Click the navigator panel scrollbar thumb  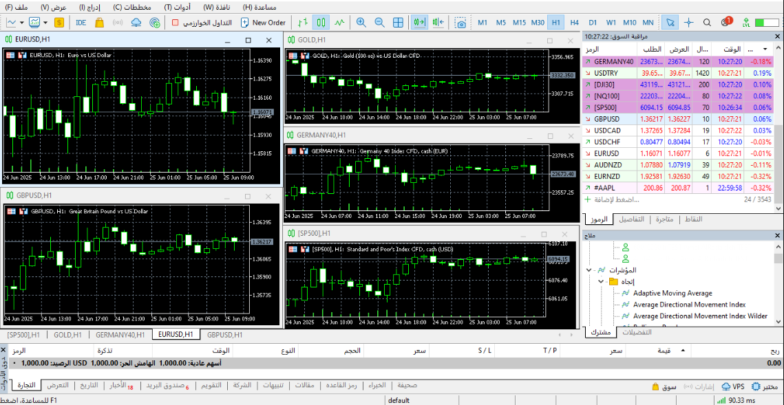[x=778, y=258]
